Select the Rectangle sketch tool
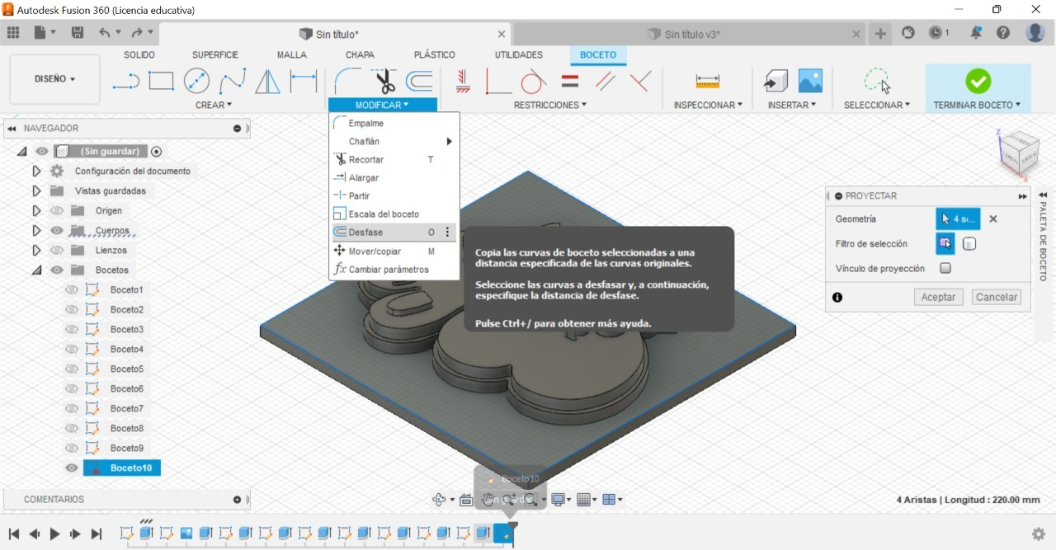The image size is (1056, 550). 161,81
